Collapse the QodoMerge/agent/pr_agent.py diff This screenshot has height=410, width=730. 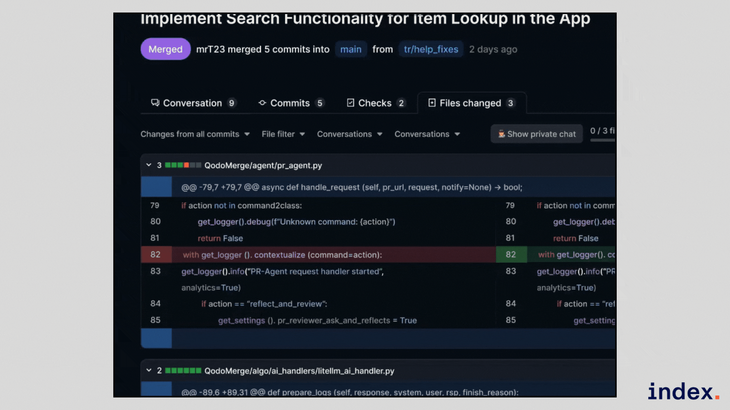tap(149, 165)
